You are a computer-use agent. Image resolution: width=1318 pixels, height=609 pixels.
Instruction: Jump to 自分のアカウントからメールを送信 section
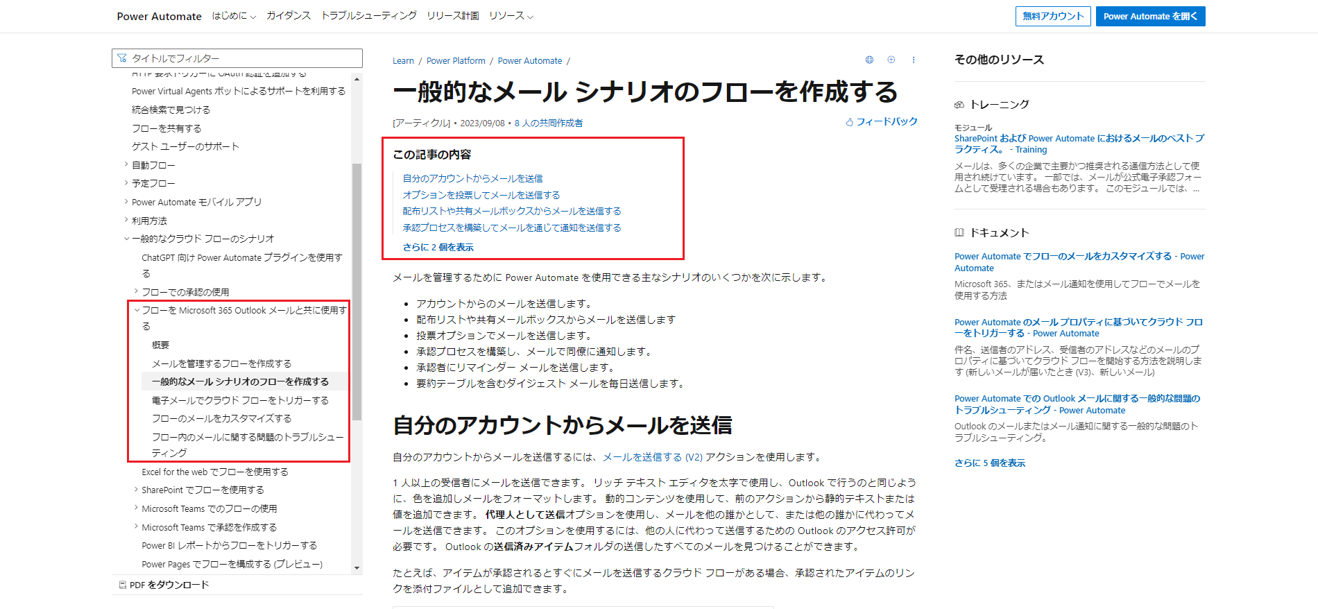472,178
